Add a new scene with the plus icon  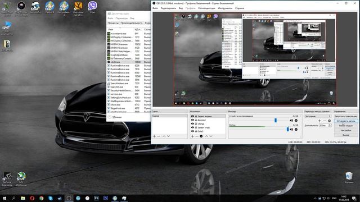pos(154,136)
